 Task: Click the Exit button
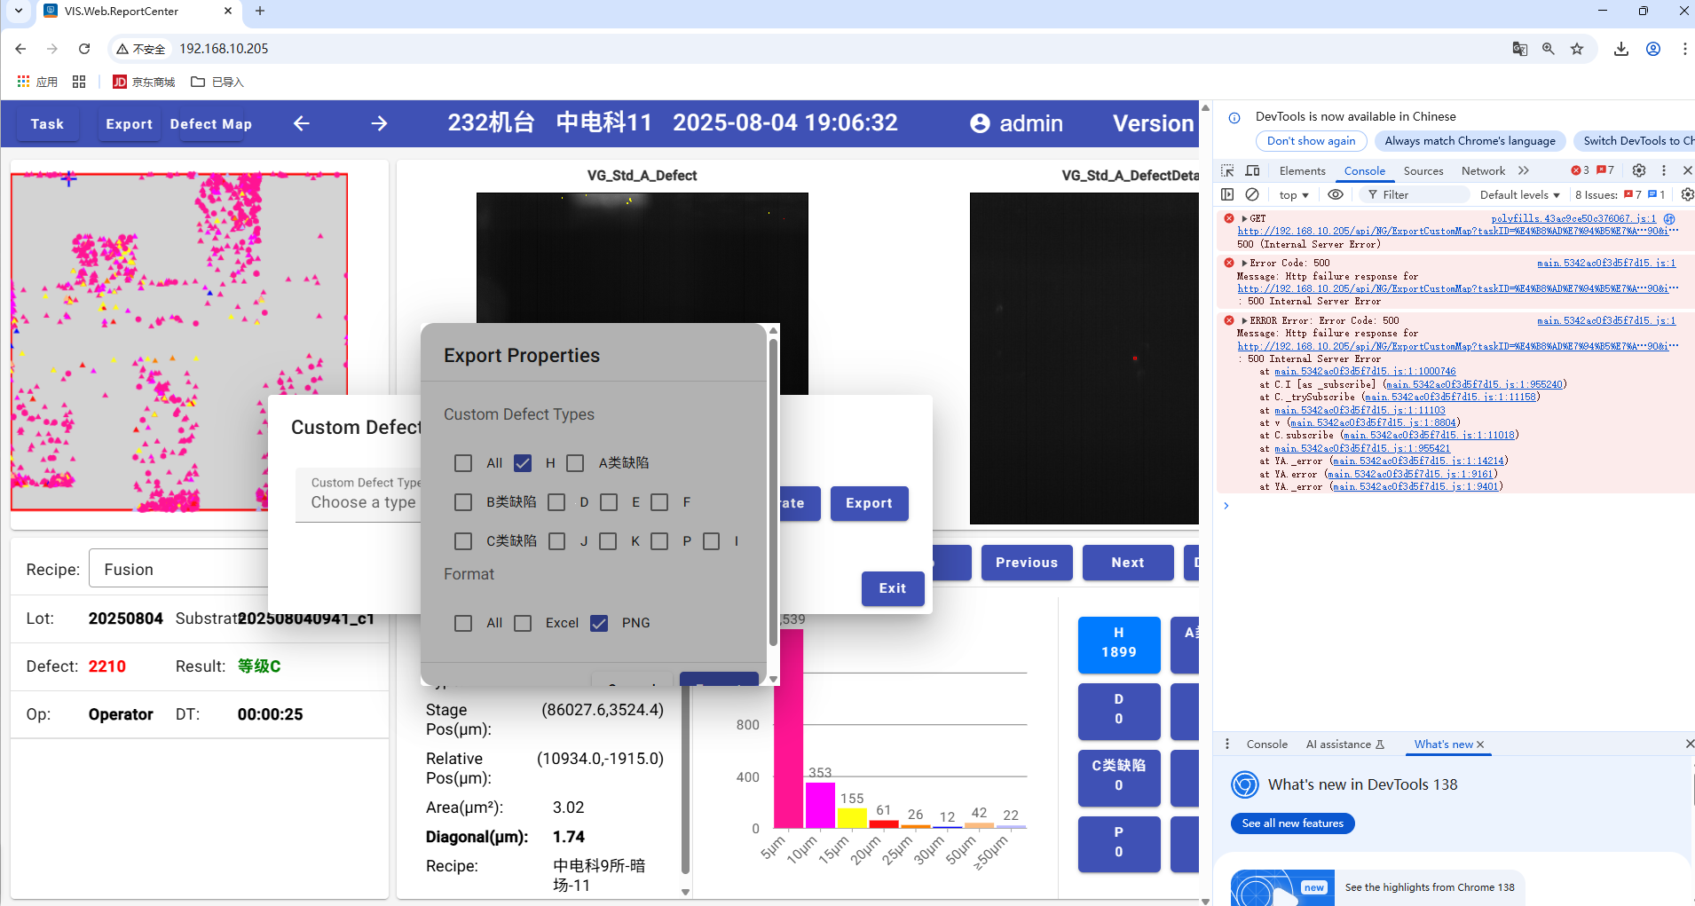(892, 588)
